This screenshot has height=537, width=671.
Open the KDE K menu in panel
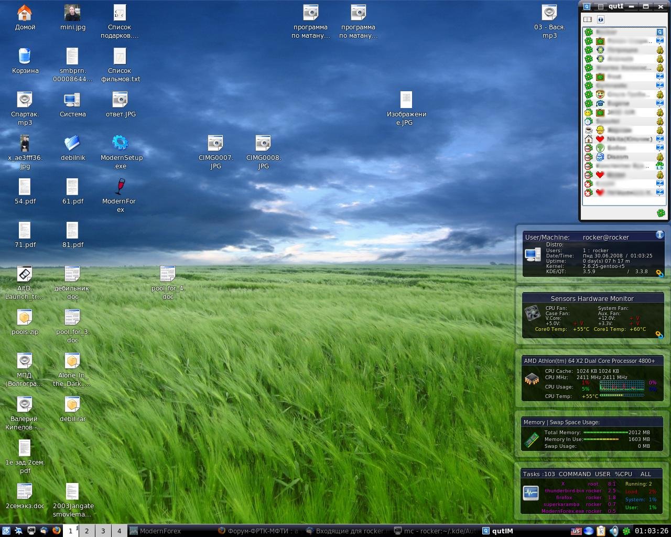point(6,531)
